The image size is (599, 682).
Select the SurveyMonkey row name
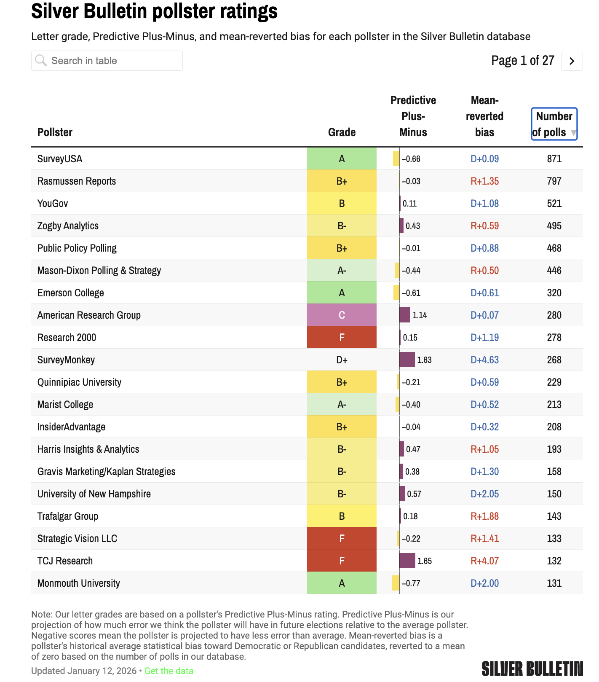coord(66,360)
